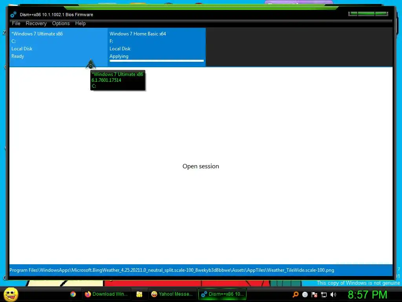Launch Chrome from the taskbar
The image size is (402, 302).
[x=73, y=294]
